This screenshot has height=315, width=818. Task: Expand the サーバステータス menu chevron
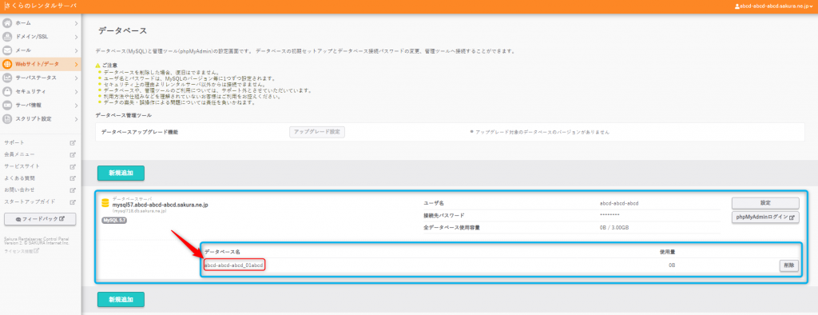coord(76,78)
